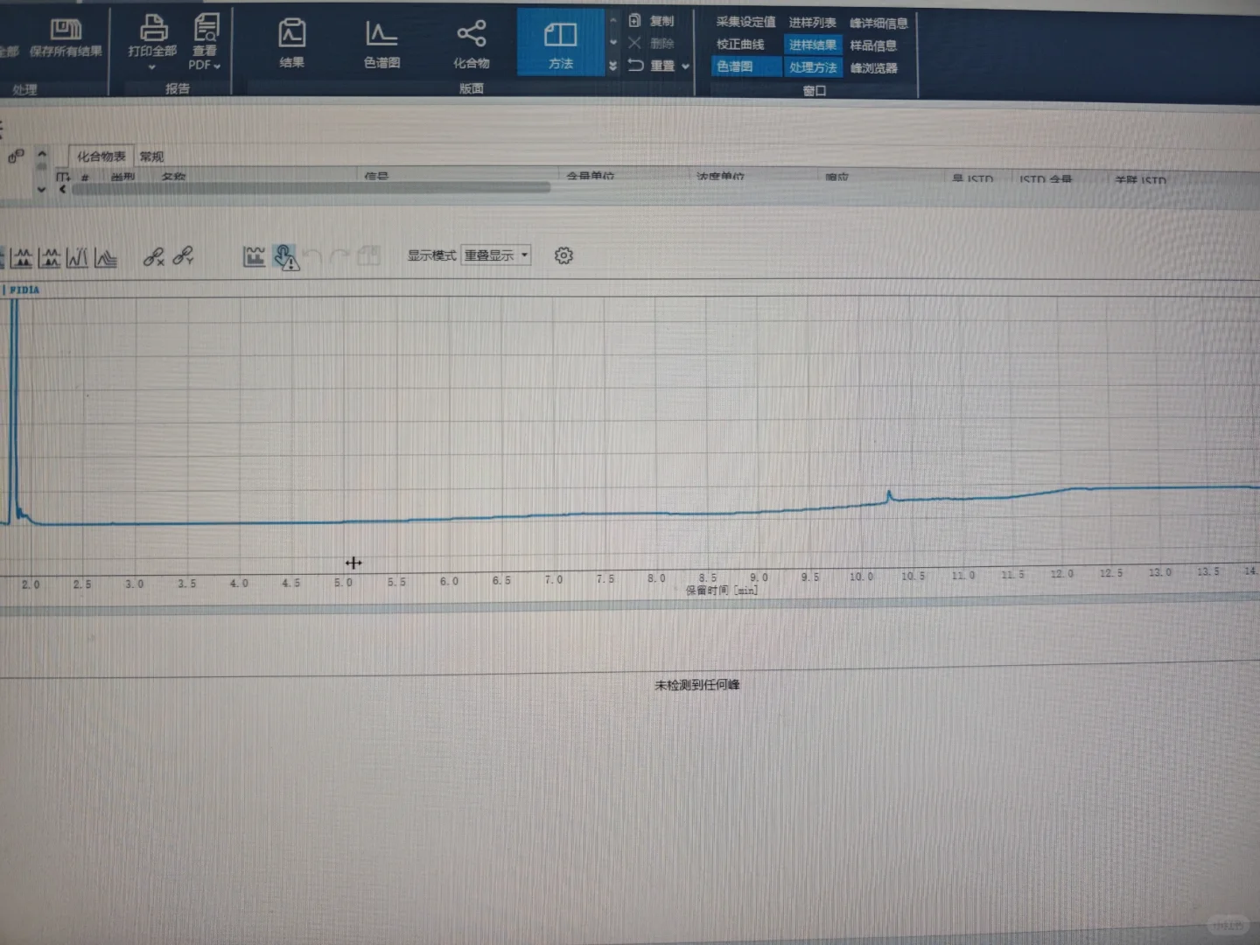
Task: Click the second peak-integration toolbar icon
Action: tap(50, 257)
